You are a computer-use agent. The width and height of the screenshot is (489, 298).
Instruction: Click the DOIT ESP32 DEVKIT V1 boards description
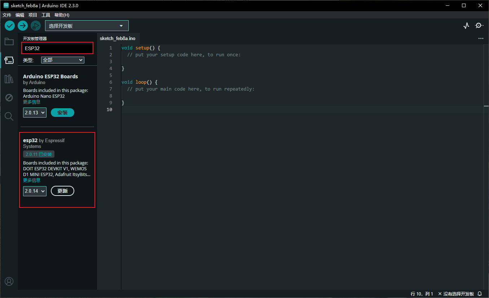click(x=56, y=169)
